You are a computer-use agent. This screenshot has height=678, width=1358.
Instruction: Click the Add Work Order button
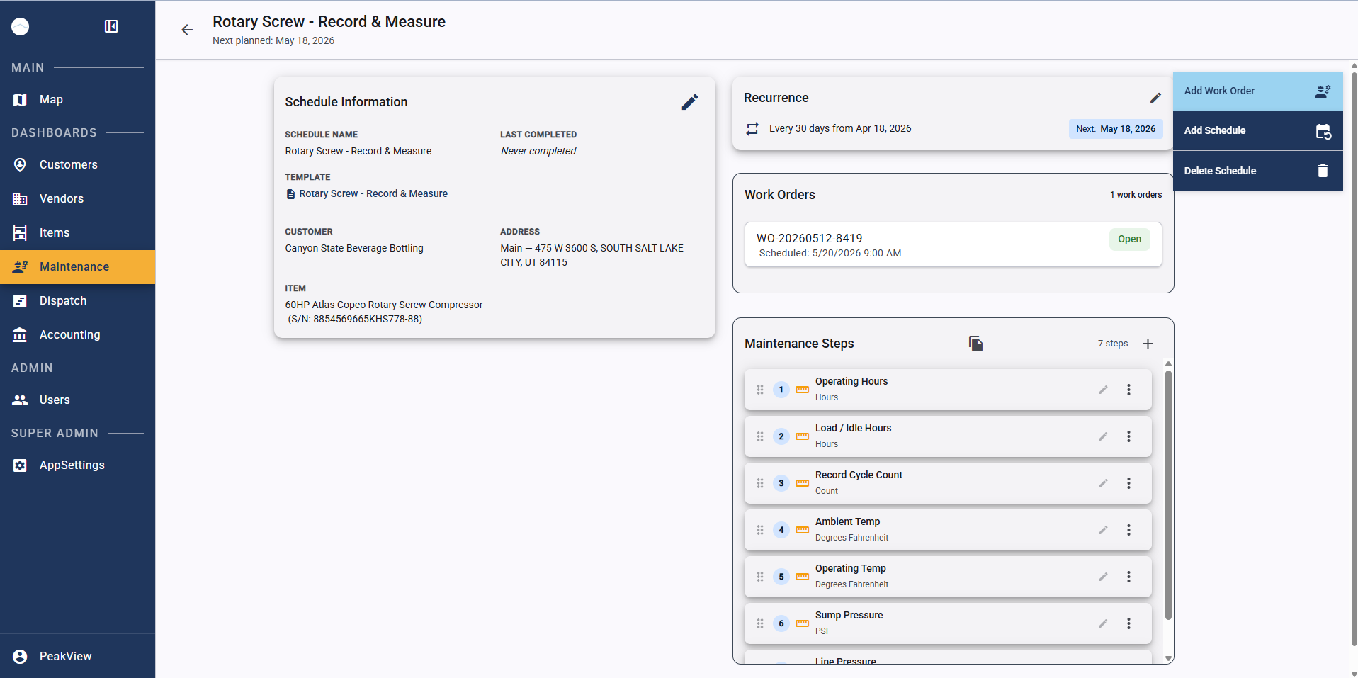click(1257, 91)
